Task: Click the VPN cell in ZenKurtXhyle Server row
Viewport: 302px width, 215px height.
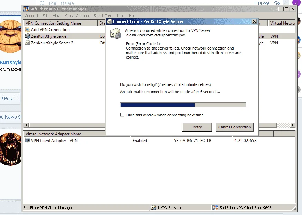Action: [274, 36]
